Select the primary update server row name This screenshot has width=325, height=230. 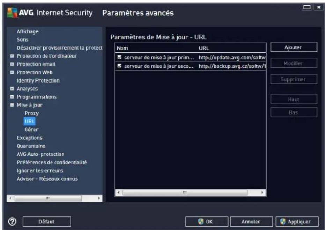pos(159,57)
